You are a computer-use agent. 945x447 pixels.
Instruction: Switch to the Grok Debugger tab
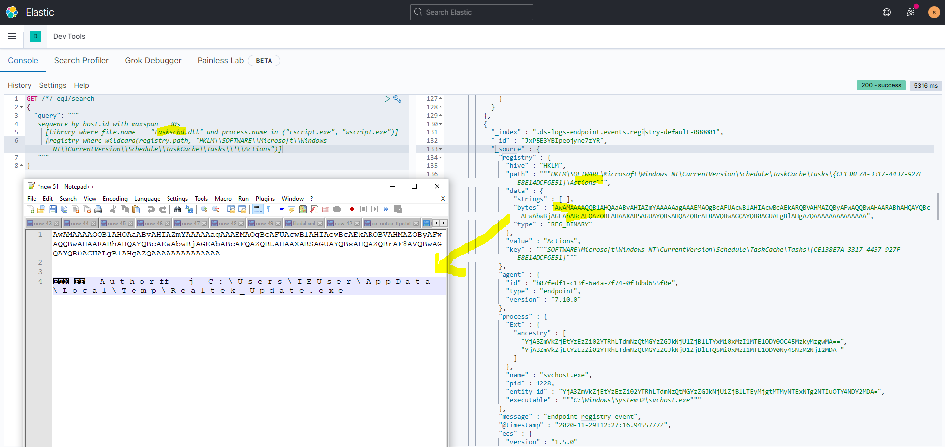coord(153,60)
